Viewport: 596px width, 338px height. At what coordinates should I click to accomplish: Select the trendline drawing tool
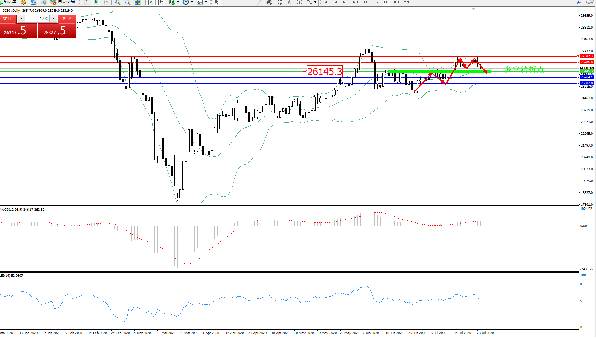259,2
